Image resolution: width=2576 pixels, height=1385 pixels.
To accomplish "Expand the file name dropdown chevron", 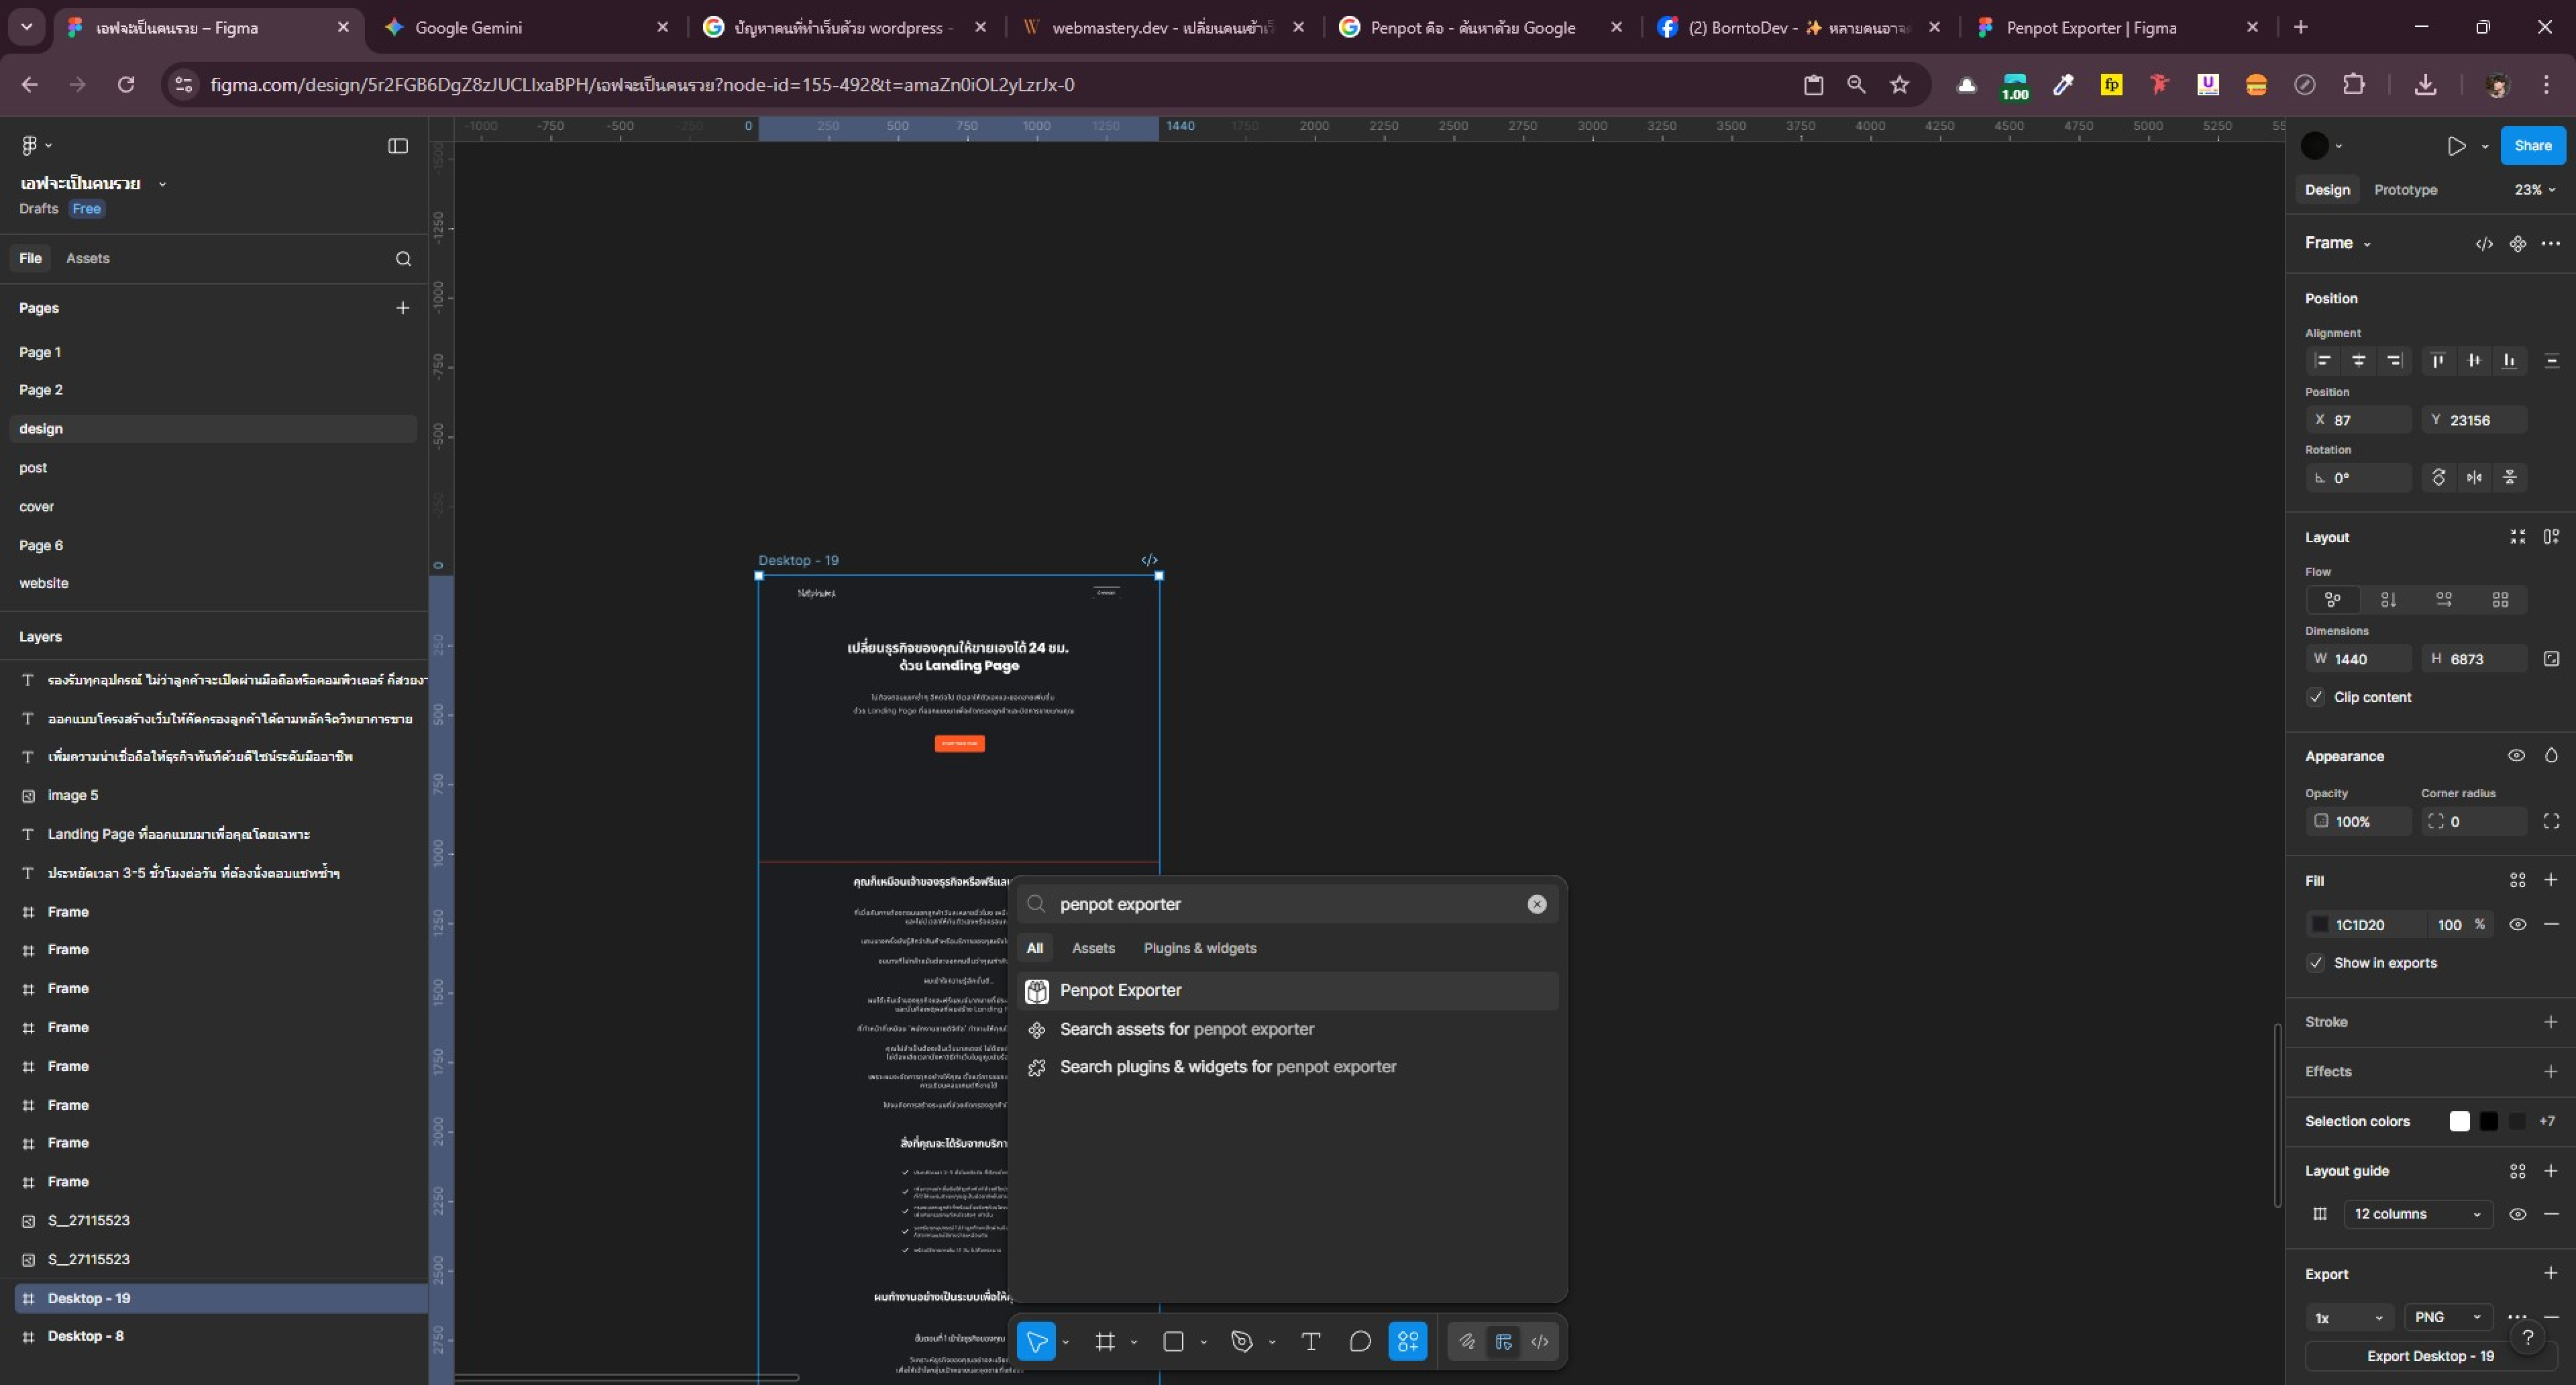I will (162, 184).
